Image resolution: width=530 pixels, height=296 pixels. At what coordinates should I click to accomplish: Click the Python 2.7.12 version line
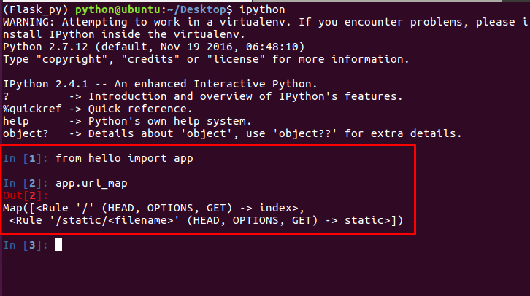154,47
